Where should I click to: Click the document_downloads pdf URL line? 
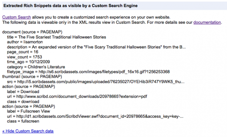point(77,97)
